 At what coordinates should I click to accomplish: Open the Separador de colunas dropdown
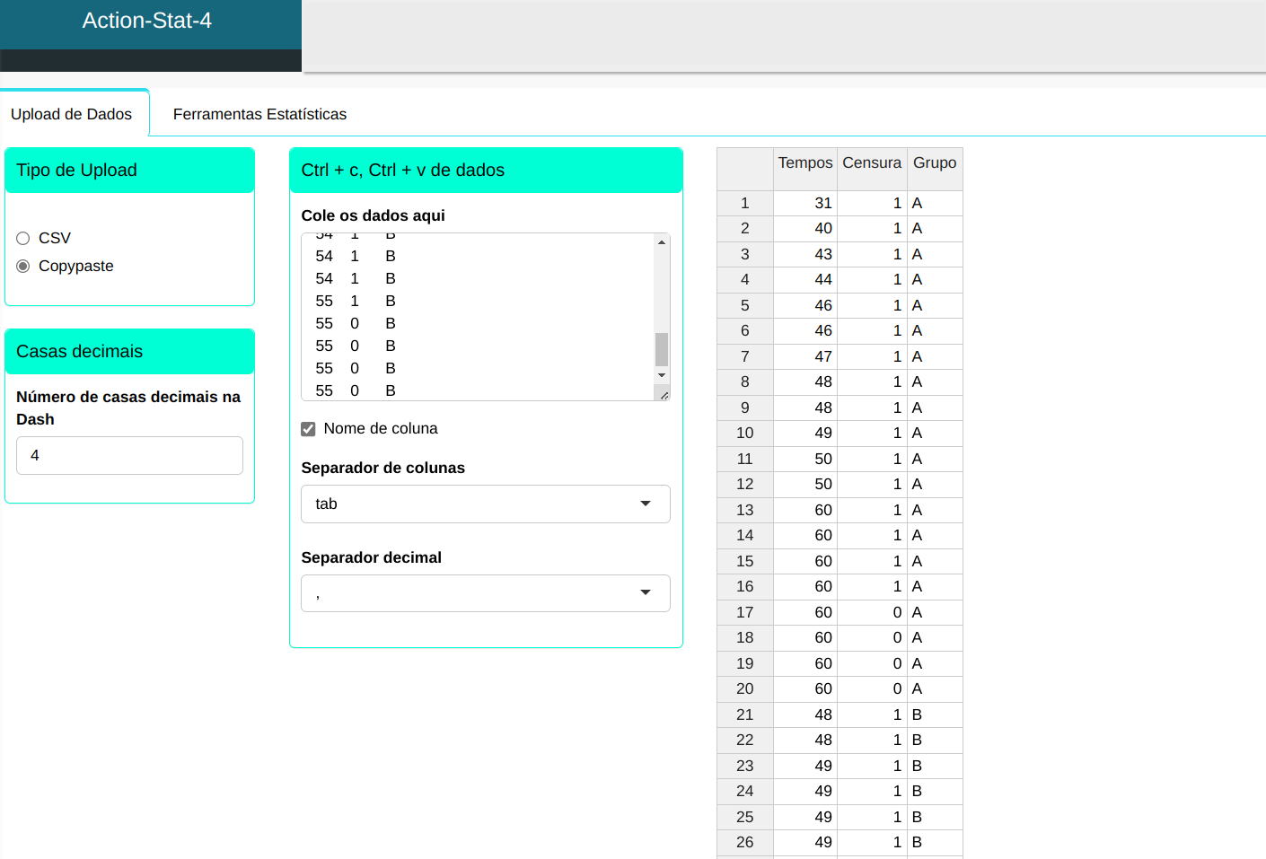485,504
